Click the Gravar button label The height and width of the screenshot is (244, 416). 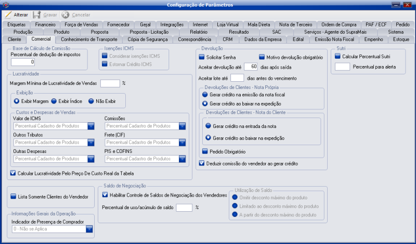(x=50, y=15)
